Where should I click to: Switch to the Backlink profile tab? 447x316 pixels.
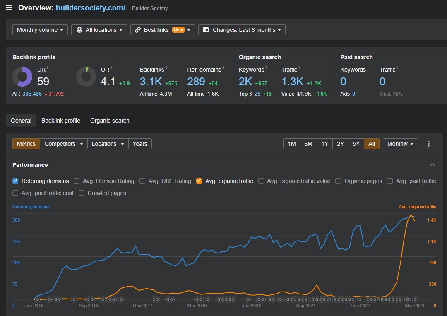[x=61, y=121]
